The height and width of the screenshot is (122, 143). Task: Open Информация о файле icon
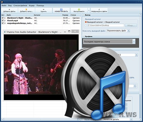click(x=99, y=10)
